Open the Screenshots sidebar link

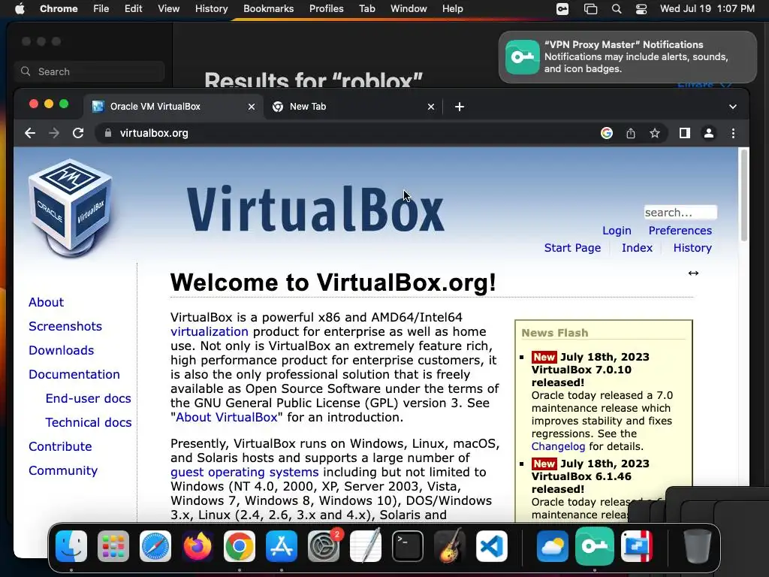click(x=65, y=326)
